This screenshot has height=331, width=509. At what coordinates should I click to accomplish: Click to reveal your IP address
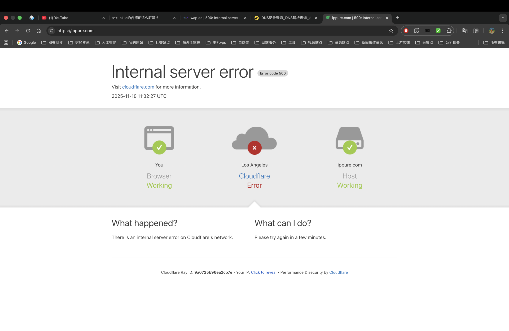264,272
